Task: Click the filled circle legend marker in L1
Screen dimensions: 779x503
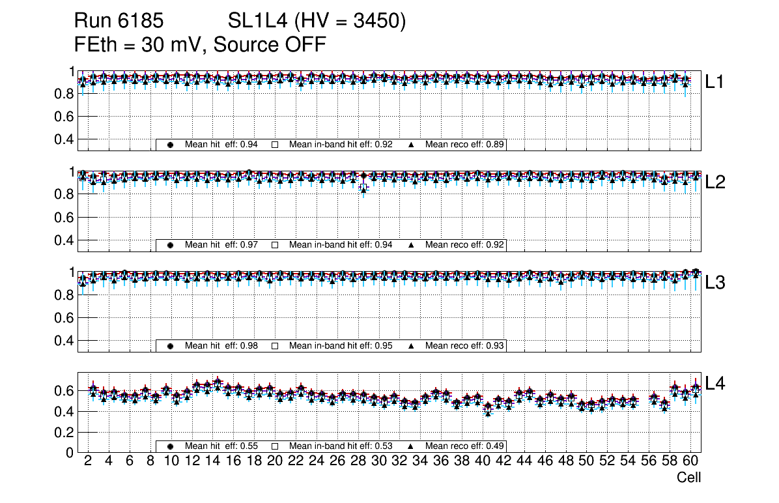Action: click(171, 145)
